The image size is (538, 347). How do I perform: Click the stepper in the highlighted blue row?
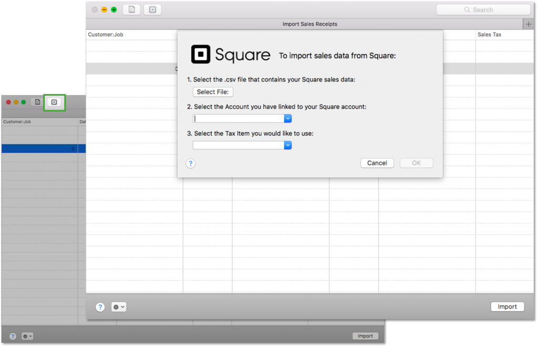(x=73, y=149)
